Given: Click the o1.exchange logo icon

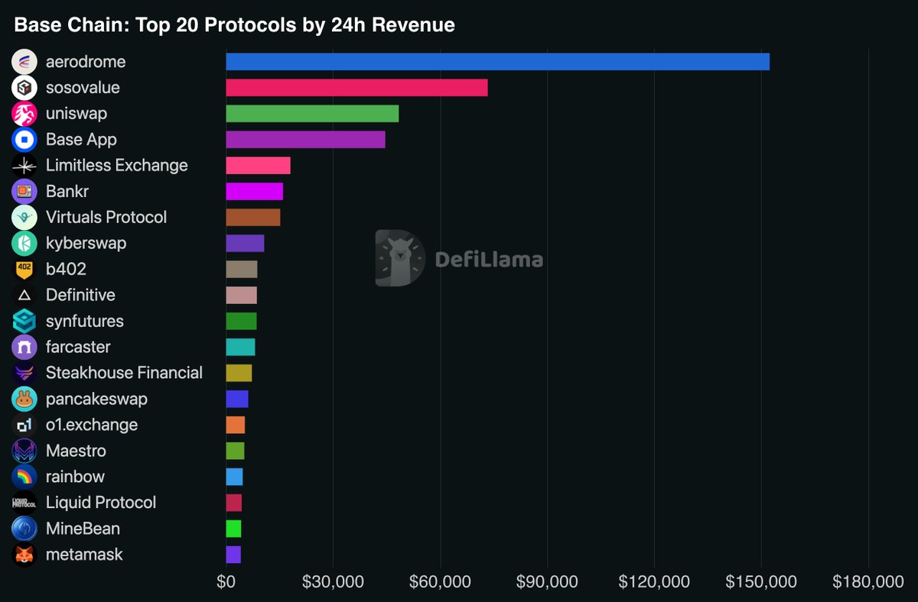Looking at the screenshot, I should (24, 426).
